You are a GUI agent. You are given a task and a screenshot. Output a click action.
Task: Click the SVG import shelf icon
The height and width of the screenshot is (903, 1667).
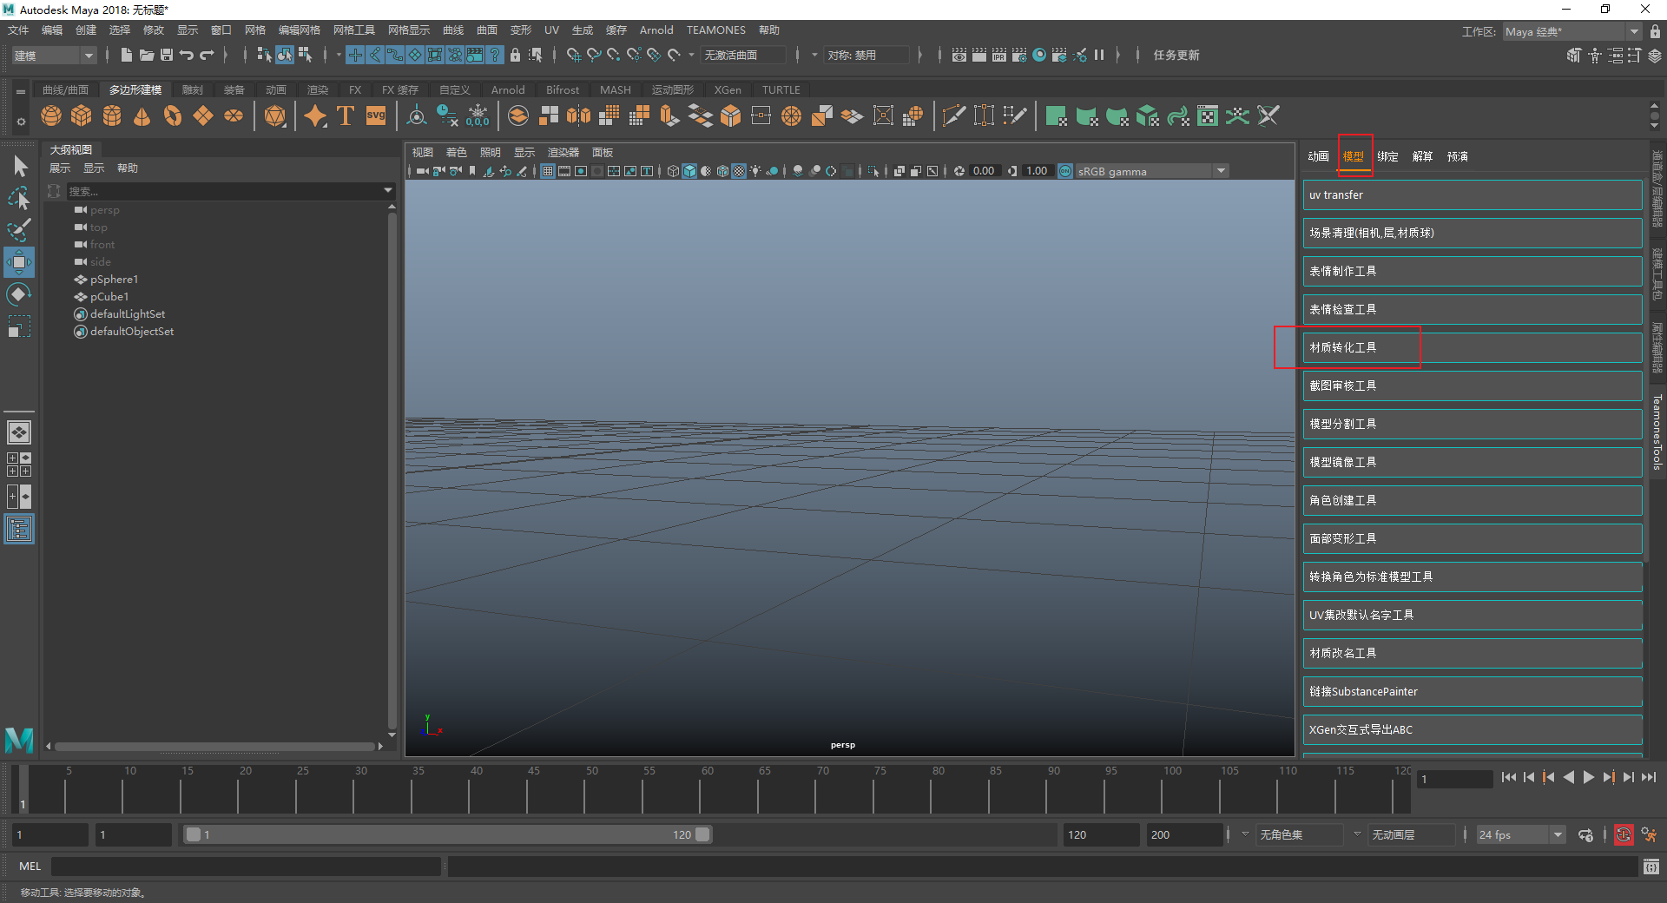pos(376,115)
